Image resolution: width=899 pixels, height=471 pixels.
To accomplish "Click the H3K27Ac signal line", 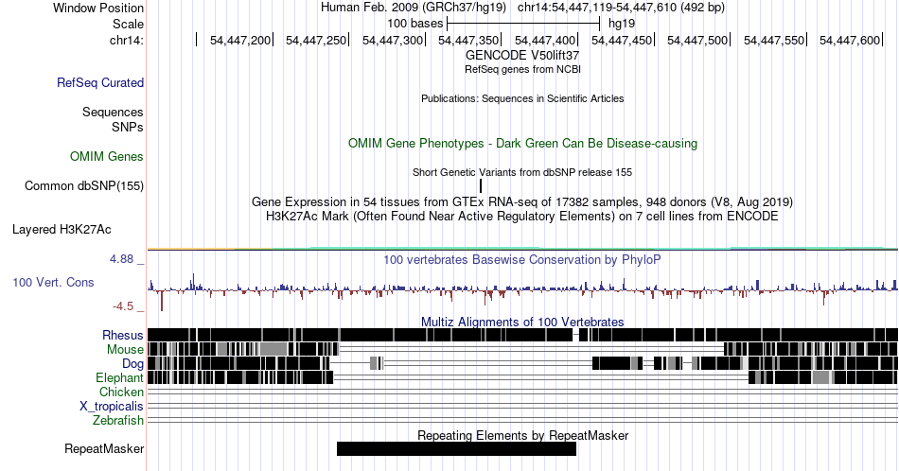I will 522,249.
